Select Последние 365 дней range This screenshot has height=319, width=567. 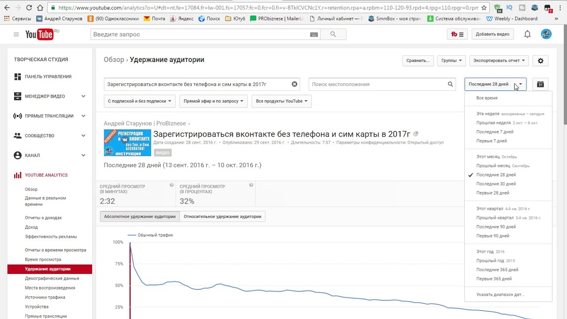click(508, 270)
